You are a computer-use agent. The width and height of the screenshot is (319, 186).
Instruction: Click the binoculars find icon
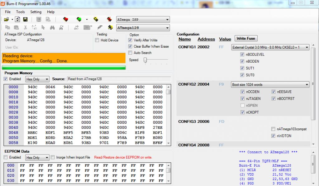point(52,28)
